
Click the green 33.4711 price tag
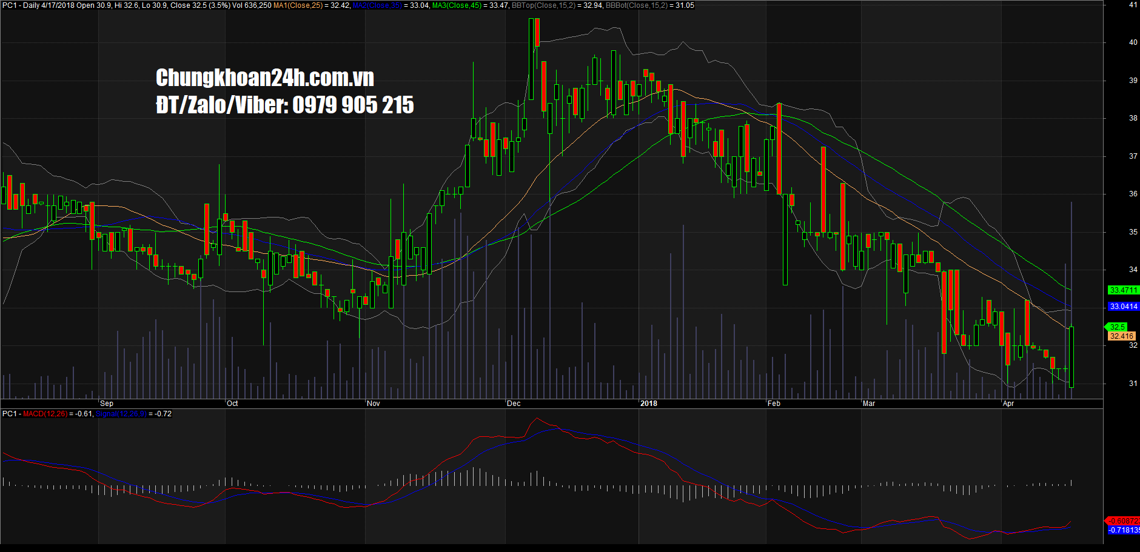click(x=1123, y=290)
